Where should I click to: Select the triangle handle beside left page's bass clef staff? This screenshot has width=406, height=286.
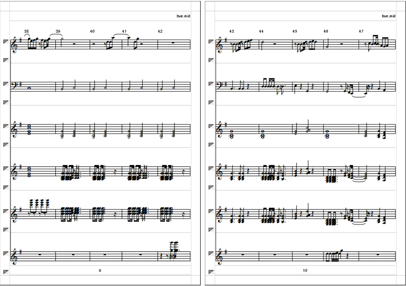[6, 84]
